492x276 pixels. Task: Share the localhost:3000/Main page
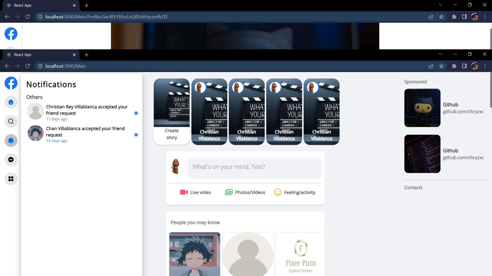pyautogui.click(x=431, y=66)
